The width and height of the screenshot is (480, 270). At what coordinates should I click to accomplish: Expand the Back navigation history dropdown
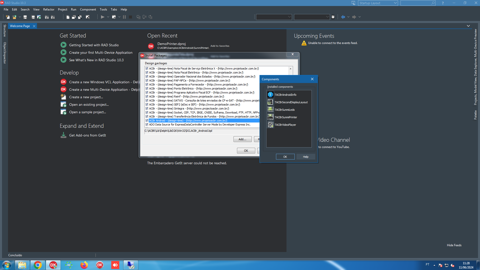(348, 17)
